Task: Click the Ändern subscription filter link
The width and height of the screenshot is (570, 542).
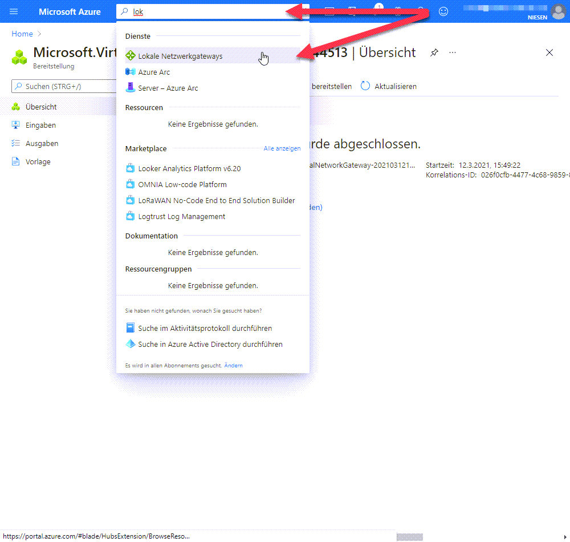Action: coord(233,366)
